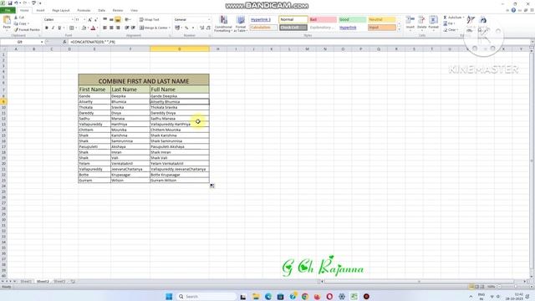Screen dimensions: 535x301
Task: Click the Auto Fill Options icon below table
Action: click(x=211, y=186)
